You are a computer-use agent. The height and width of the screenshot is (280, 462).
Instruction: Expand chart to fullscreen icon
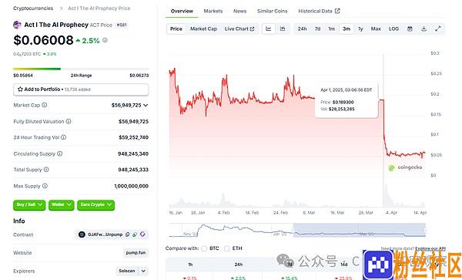[x=438, y=29]
